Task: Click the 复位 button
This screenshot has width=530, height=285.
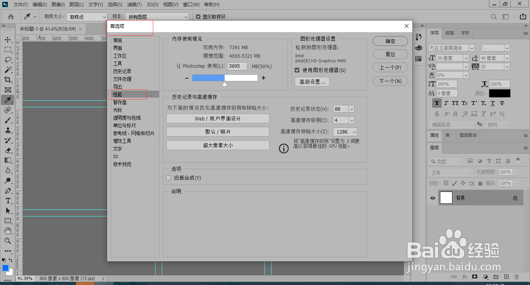Action: [390, 54]
